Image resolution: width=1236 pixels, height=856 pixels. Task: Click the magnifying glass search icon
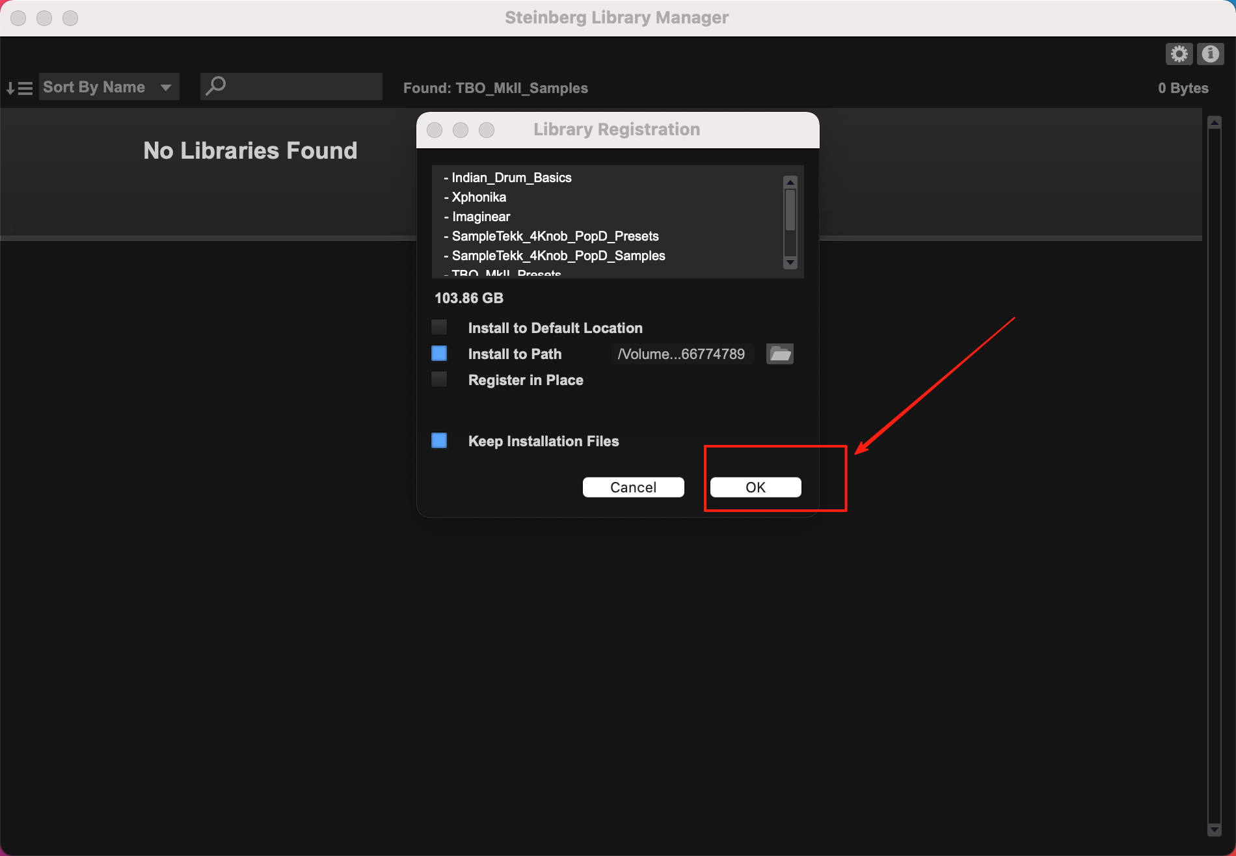215,86
